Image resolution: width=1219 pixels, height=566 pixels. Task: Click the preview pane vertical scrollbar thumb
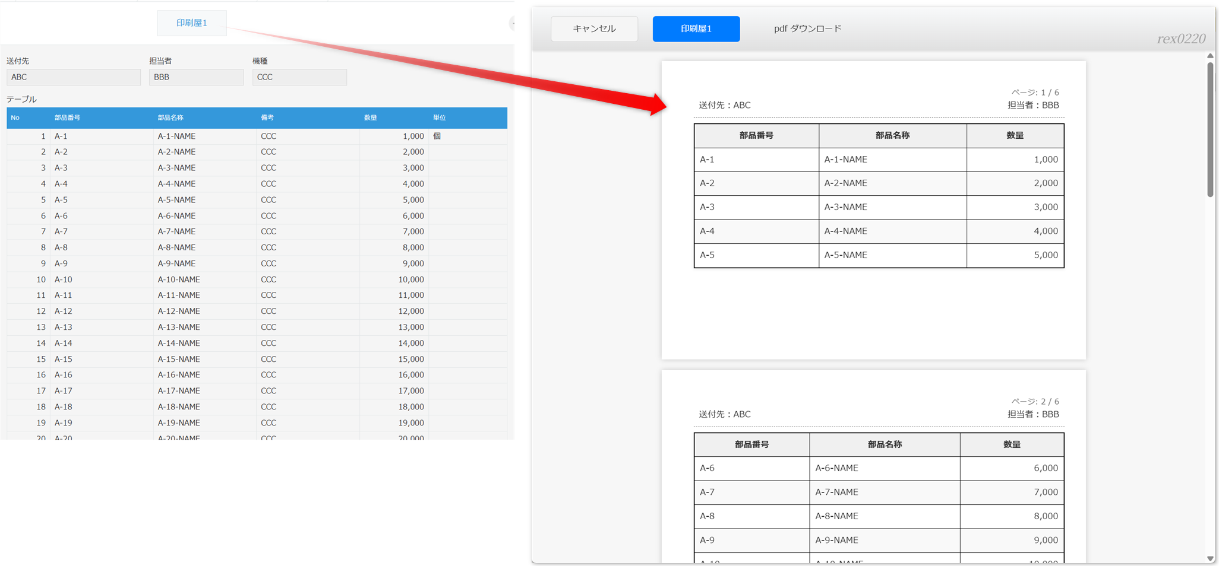coord(1210,129)
